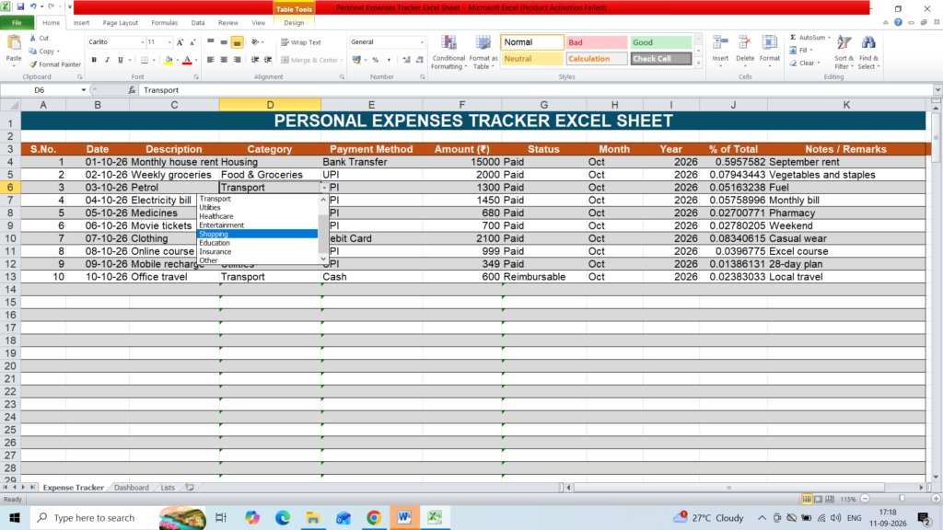Viewport: 943px width, 530px height.
Task: Open Conditional Formatting in the Styles group
Action: pos(448,52)
